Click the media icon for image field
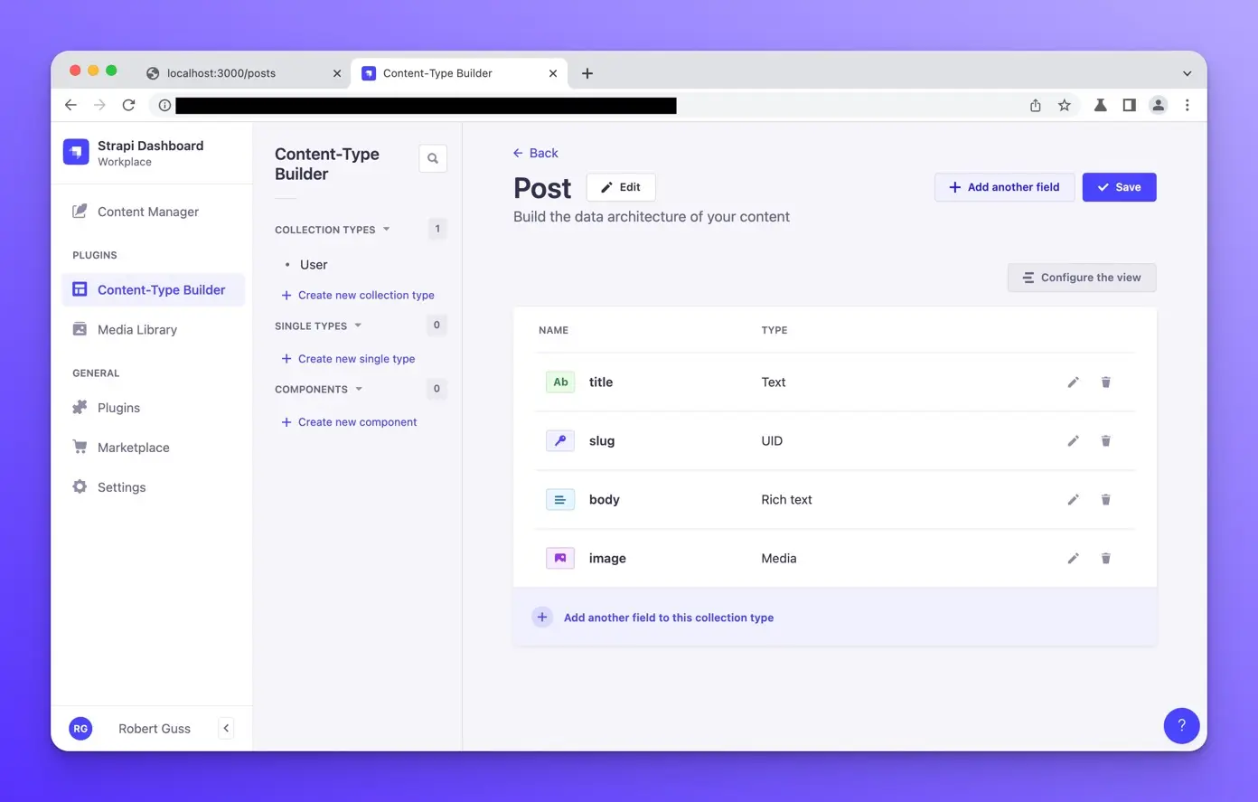 [x=560, y=559]
